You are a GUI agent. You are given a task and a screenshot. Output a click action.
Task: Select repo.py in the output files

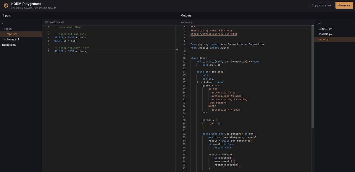pos(334,39)
